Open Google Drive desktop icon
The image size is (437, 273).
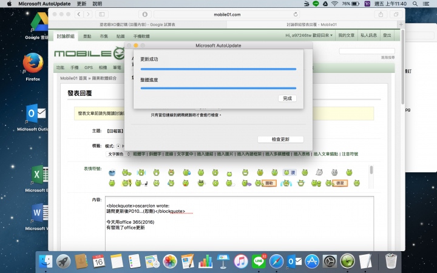pyautogui.click(x=39, y=22)
